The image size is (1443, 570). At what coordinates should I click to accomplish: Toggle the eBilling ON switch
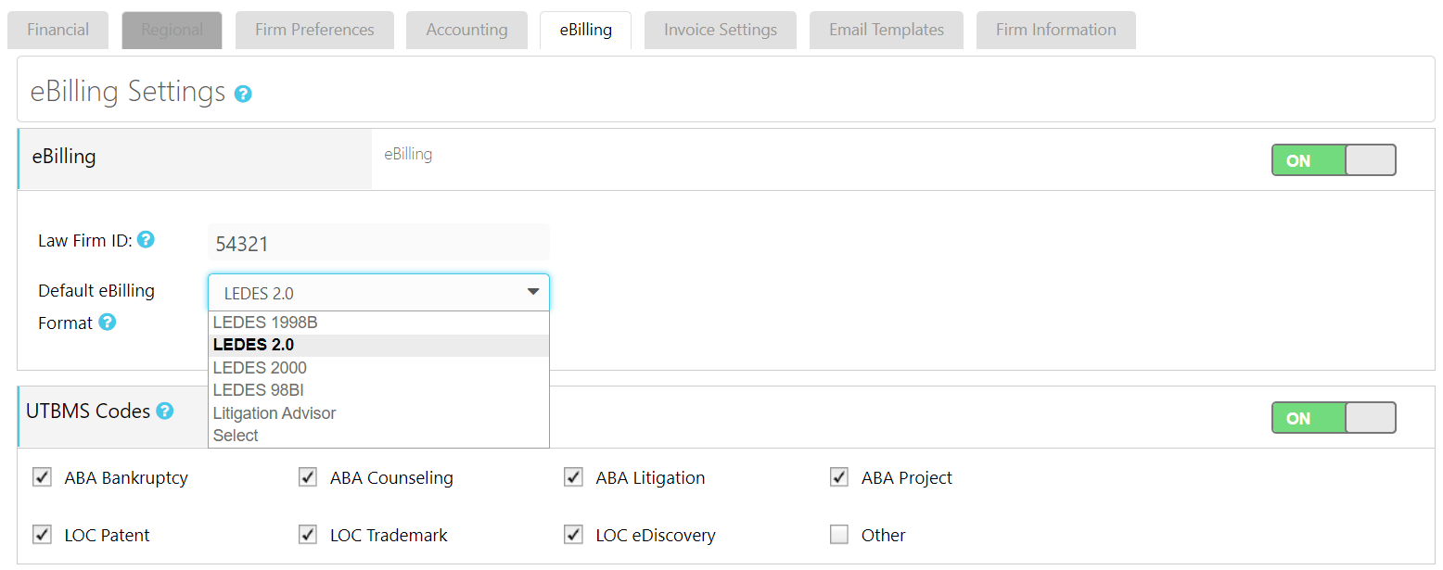1333,160
